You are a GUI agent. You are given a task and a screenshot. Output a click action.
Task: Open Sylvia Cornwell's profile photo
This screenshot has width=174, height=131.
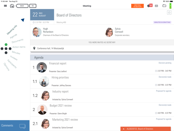[x=109, y=32]
